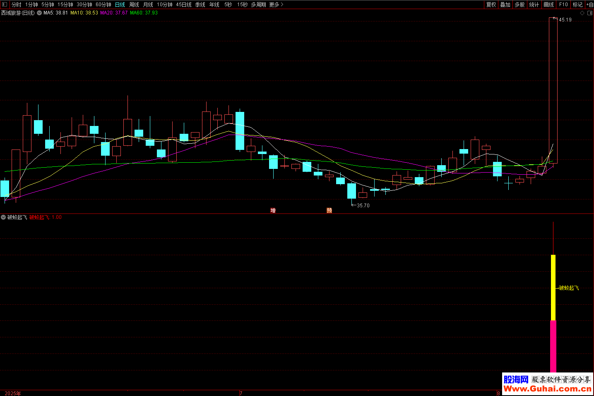Click the 标记 mark button
Image resolution: width=594 pixels, height=396 pixels.
point(578,5)
